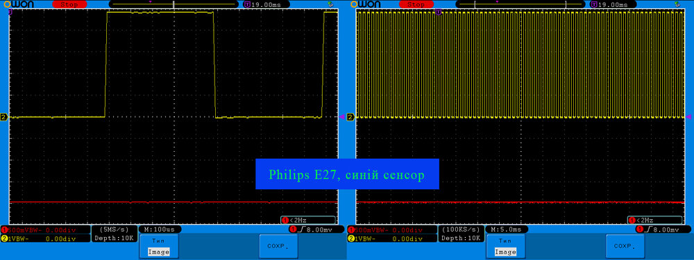The height and width of the screenshot is (260, 694).
Task: Click the red Stop status on right screen
Action: pos(416,4)
